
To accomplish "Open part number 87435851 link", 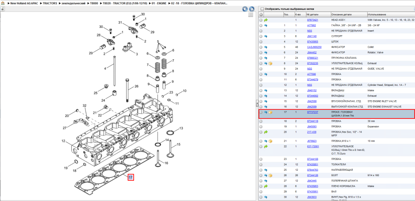I will (312, 165).
